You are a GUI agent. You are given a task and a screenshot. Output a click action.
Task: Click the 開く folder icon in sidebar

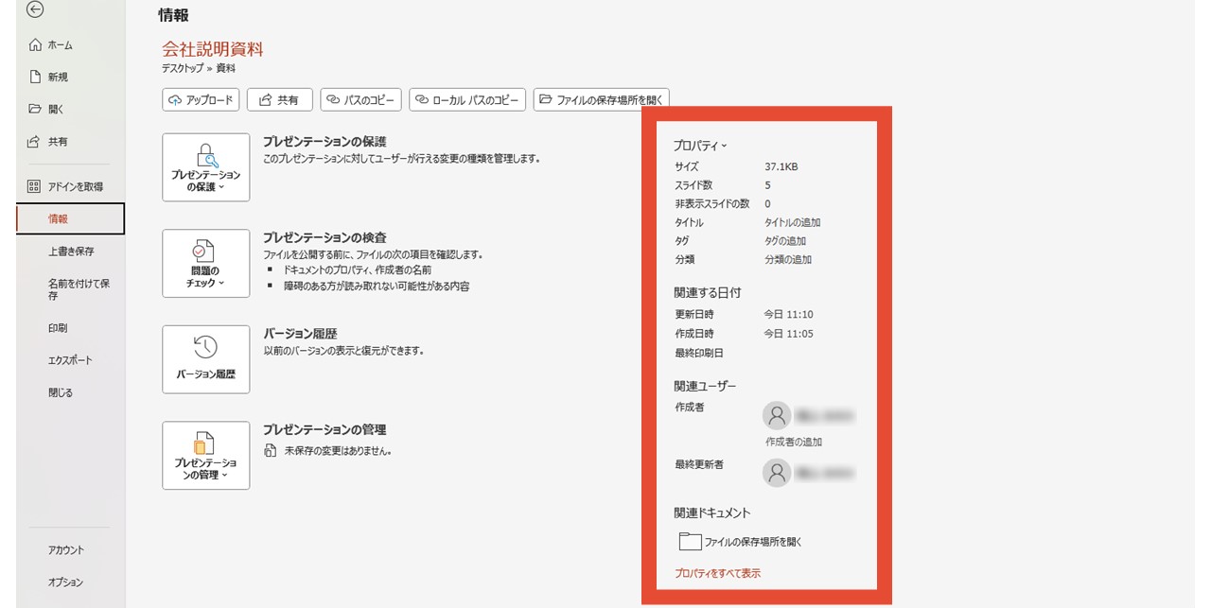click(36, 109)
